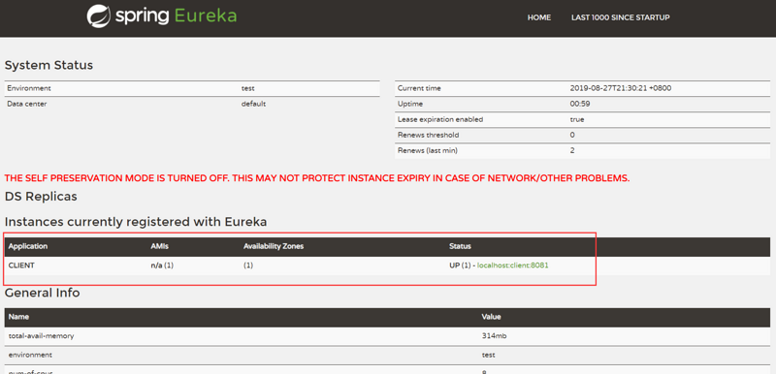Click the Lease expiration enabled row
This screenshot has width=776, height=374.
click(583, 119)
